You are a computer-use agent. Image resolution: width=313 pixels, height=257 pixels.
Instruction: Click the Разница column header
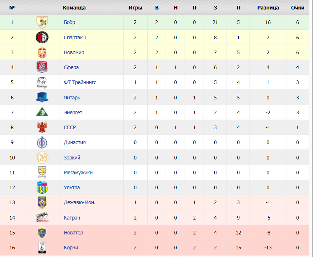click(268, 8)
